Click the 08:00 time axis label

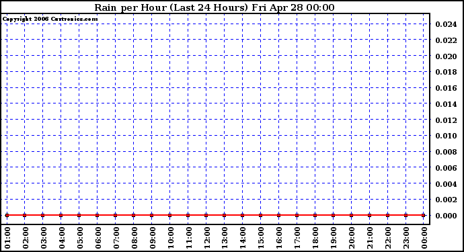pos(134,238)
